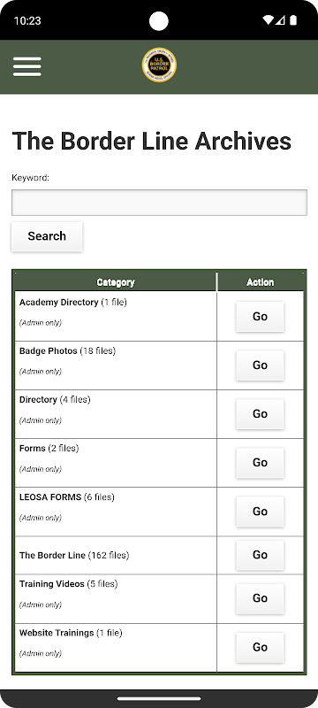This screenshot has width=318, height=708.
Task: Tap the U.S. Border Patrol logo
Action: 159,65
